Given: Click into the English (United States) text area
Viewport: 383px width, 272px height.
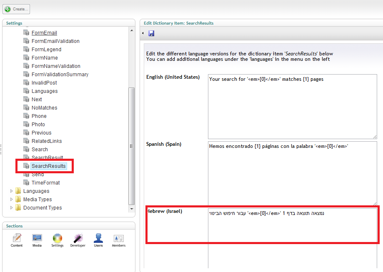Looking at the screenshot, I should pyautogui.click(x=293, y=107).
